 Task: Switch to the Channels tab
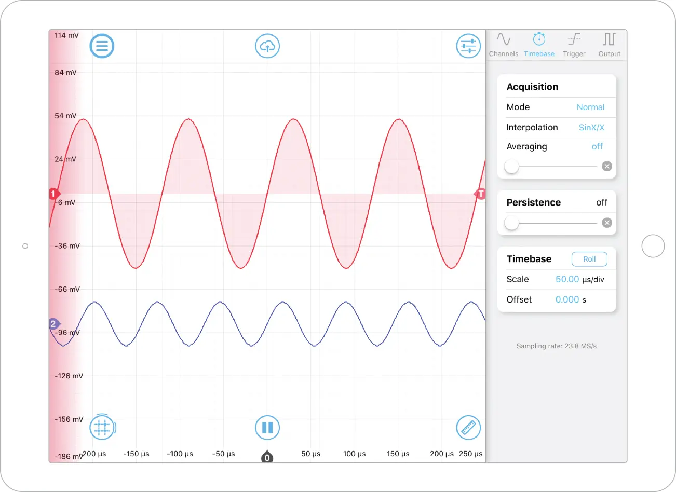(503, 45)
